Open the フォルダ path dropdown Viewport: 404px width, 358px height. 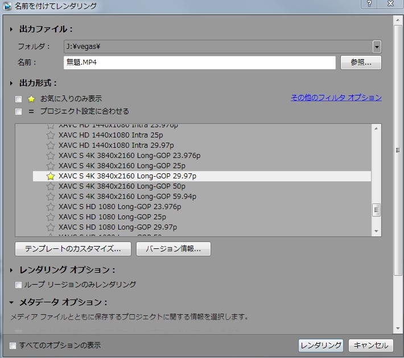[x=377, y=47]
